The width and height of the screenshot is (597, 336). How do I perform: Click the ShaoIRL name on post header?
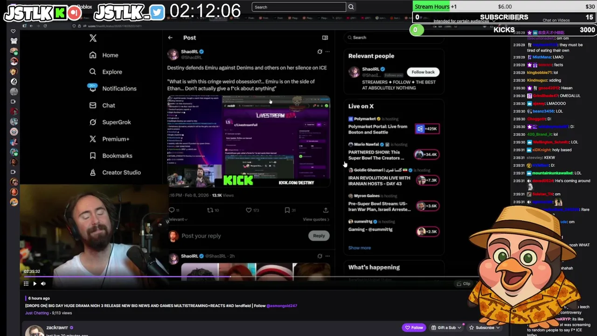tap(189, 52)
